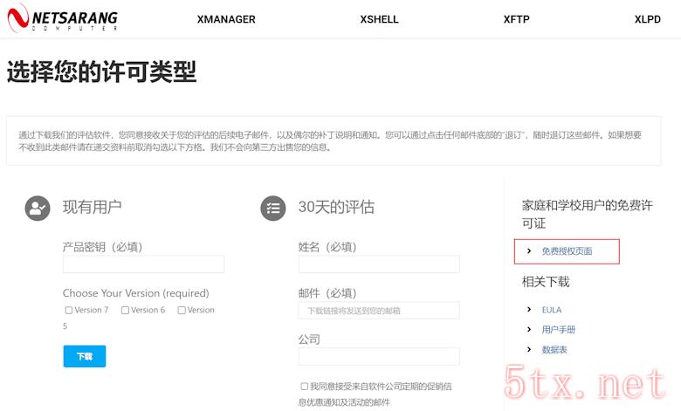Open the EULA link
681x411 pixels.
coord(552,310)
